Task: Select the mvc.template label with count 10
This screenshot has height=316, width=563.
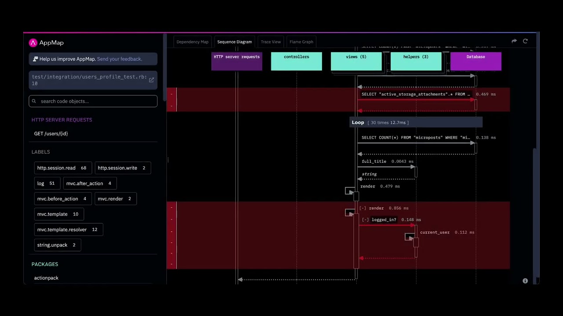Action: click(x=59, y=214)
